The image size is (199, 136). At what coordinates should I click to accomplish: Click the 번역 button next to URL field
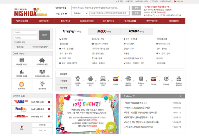pyautogui.click(x=136, y=8)
